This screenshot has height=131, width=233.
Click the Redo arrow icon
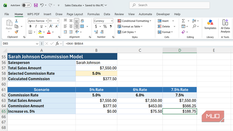(x=50, y=5)
